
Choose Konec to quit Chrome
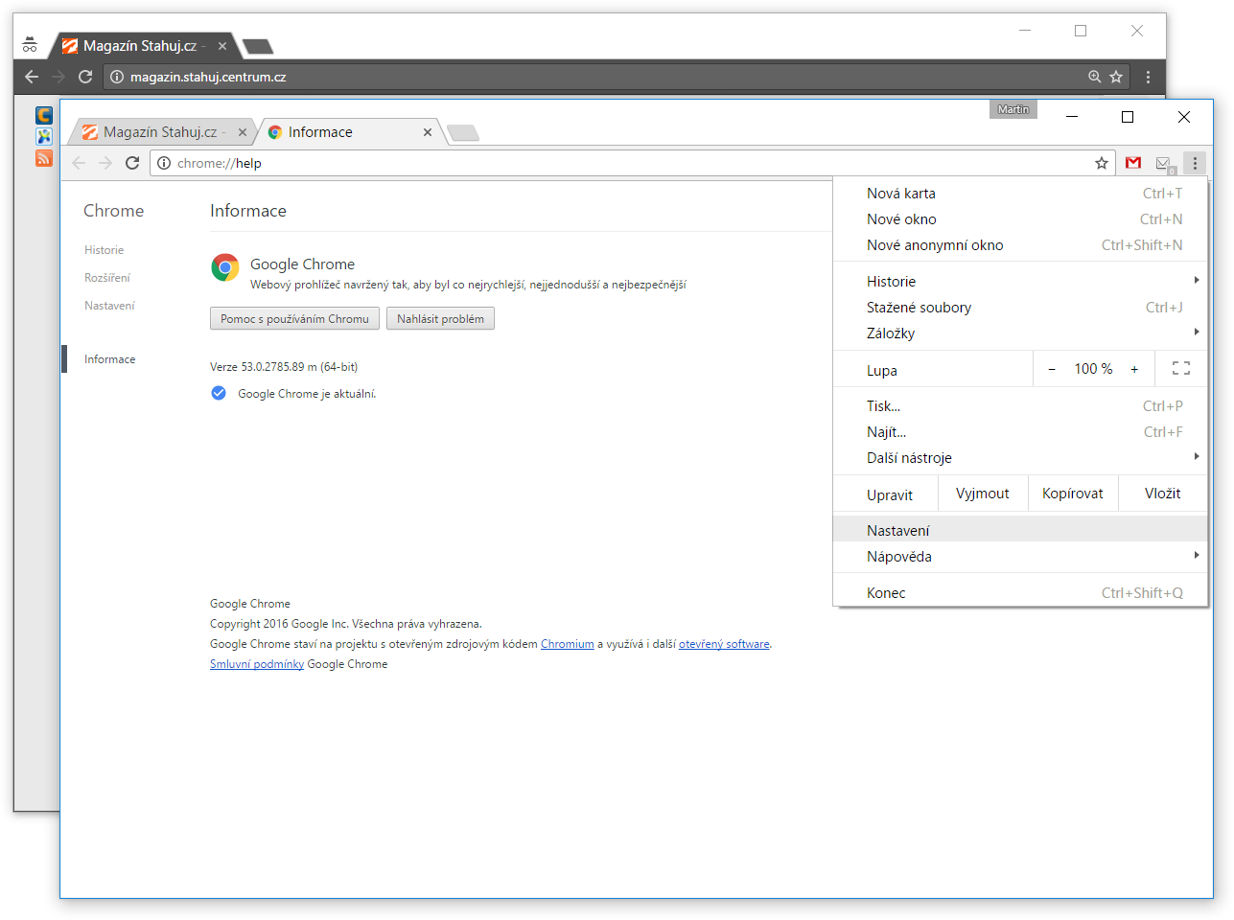click(1020, 592)
